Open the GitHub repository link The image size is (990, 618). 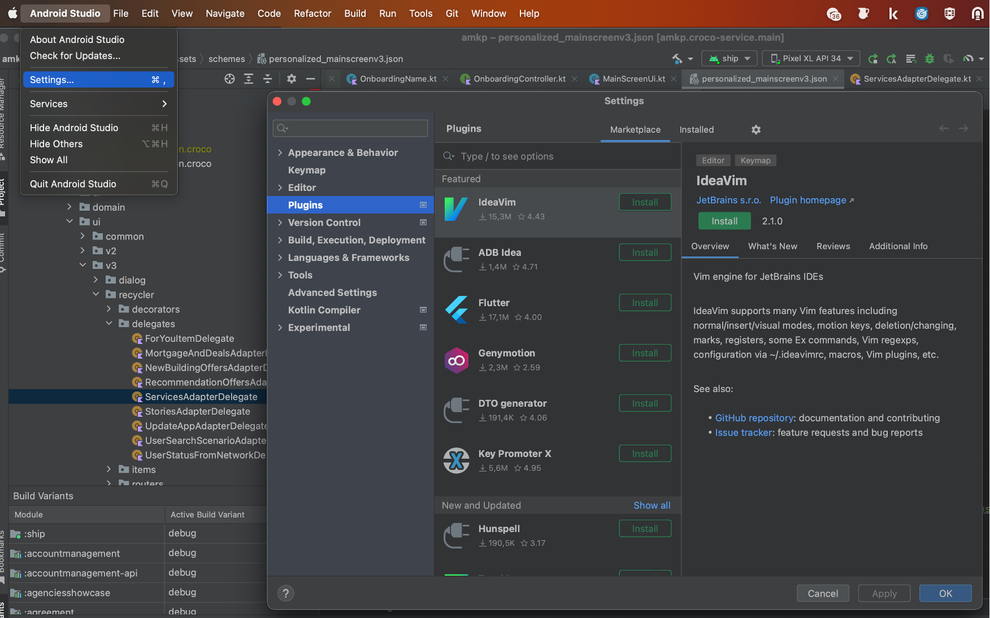click(754, 418)
